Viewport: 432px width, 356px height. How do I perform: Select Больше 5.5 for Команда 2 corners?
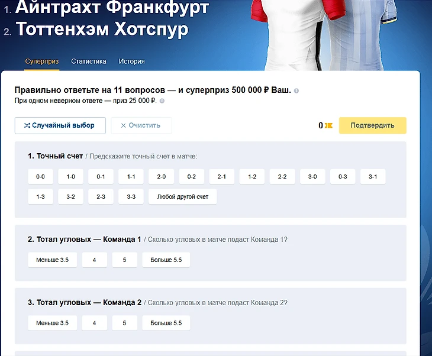click(166, 323)
